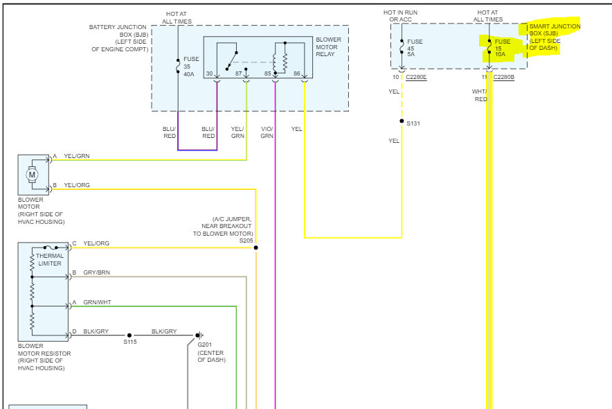Click the BLOWER MOTOR RELAY label
The image size is (612, 409).
[328, 47]
